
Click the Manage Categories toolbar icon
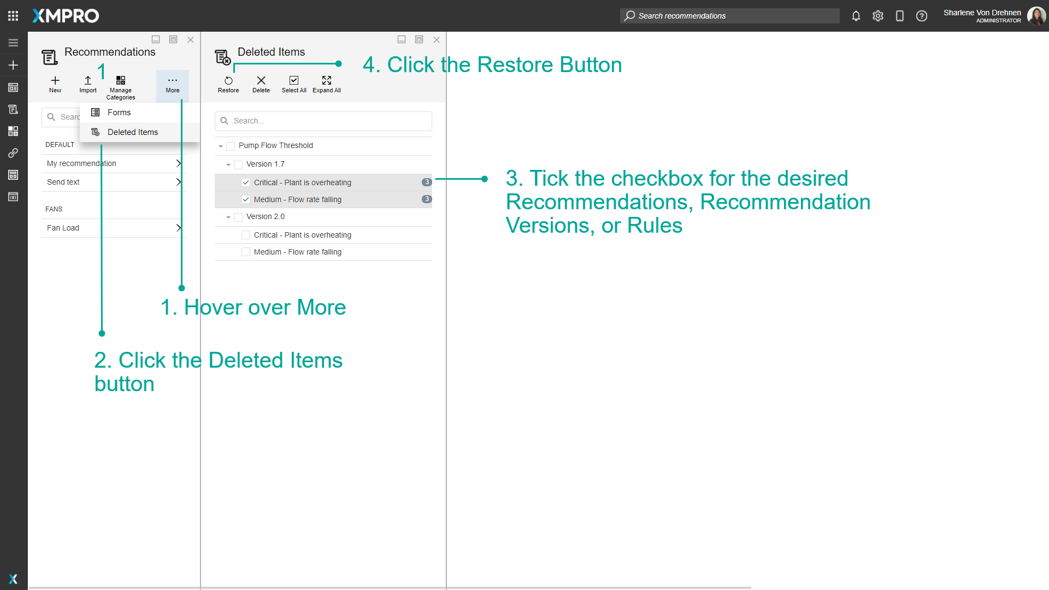pos(120,84)
